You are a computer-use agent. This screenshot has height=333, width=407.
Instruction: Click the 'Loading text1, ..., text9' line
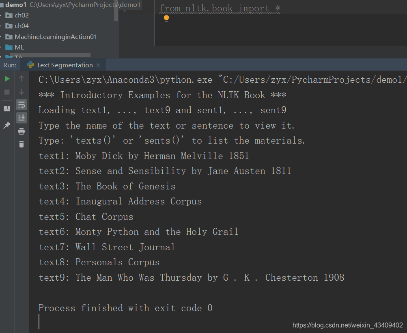coord(162,110)
